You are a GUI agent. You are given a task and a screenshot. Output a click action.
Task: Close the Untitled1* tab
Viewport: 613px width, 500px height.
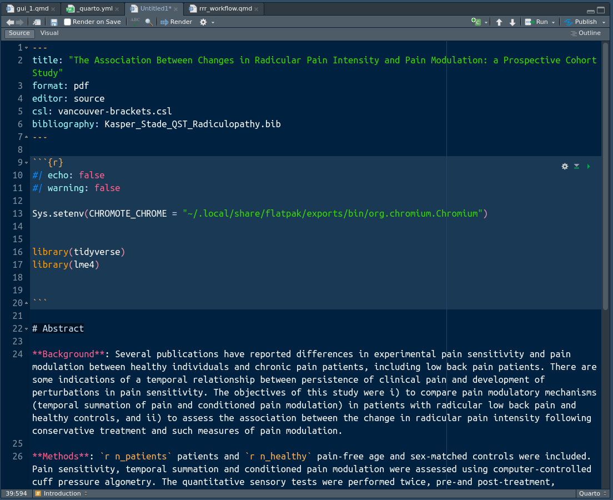[176, 9]
